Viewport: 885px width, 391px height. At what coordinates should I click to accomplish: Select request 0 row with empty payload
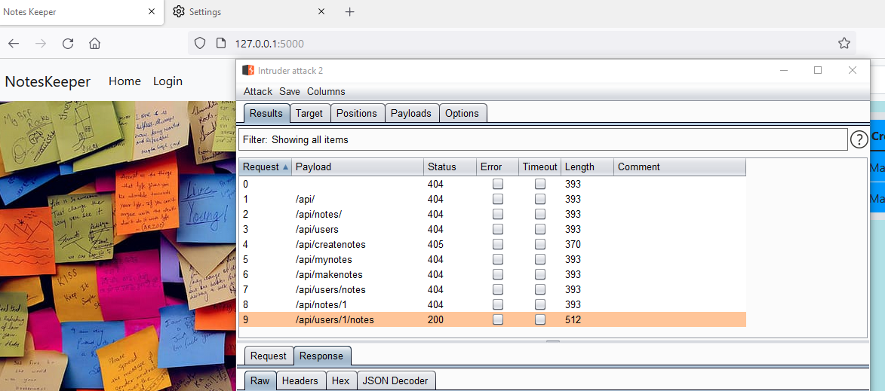click(x=493, y=184)
